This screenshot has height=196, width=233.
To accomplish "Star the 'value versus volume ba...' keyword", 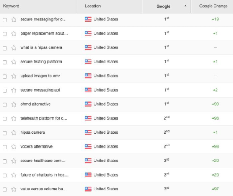I will pos(14,189).
